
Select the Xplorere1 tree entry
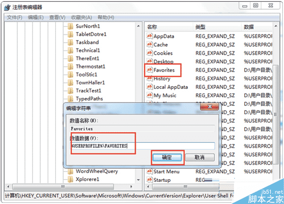pos(87,180)
